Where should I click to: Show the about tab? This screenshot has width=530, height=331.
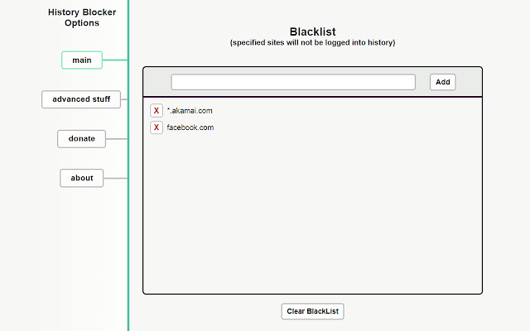tap(81, 178)
